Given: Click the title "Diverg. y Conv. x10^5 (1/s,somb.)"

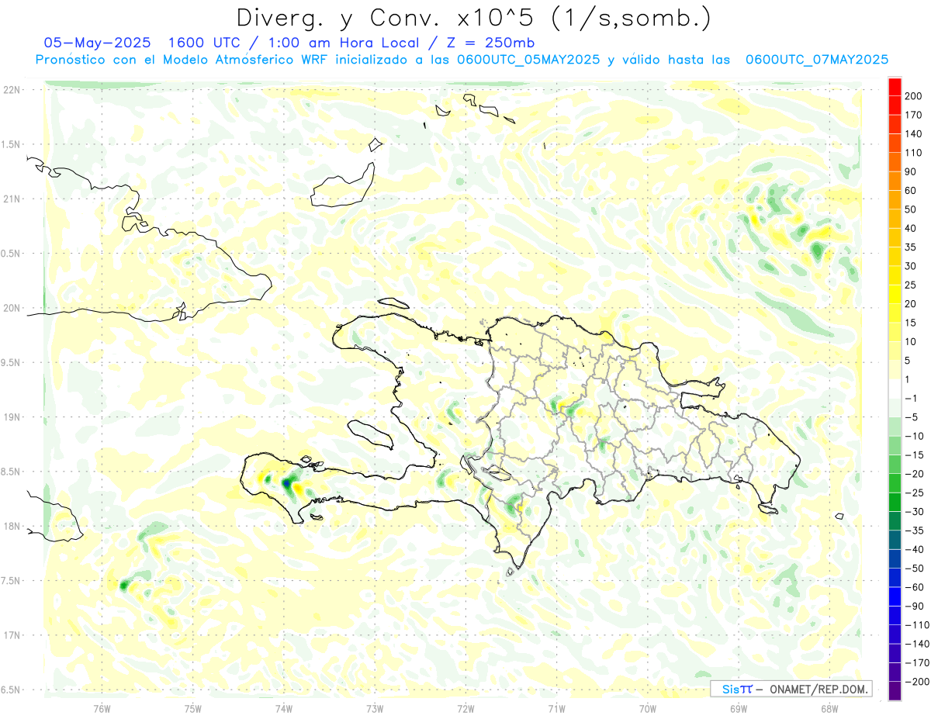Looking at the screenshot, I should pyautogui.click(x=473, y=18).
